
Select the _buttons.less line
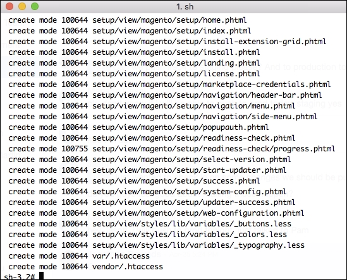(150, 224)
